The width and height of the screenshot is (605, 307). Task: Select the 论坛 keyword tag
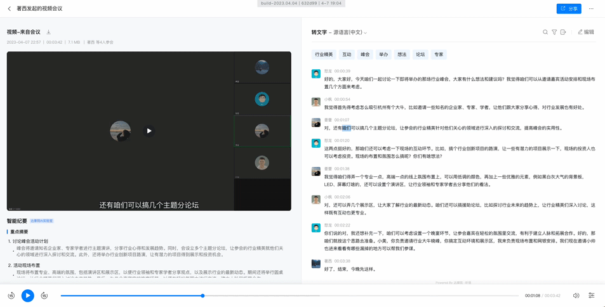tap(420, 55)
